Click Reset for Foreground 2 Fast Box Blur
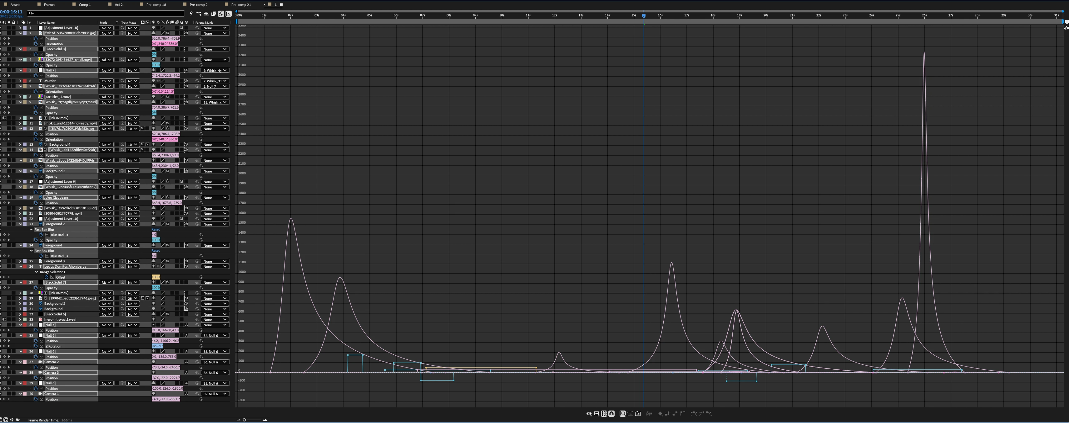 pos(156,229)
